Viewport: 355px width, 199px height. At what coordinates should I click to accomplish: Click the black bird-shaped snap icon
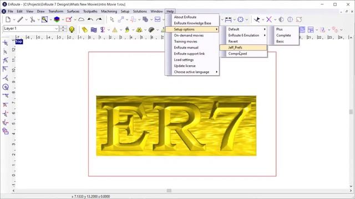[257, 20]
